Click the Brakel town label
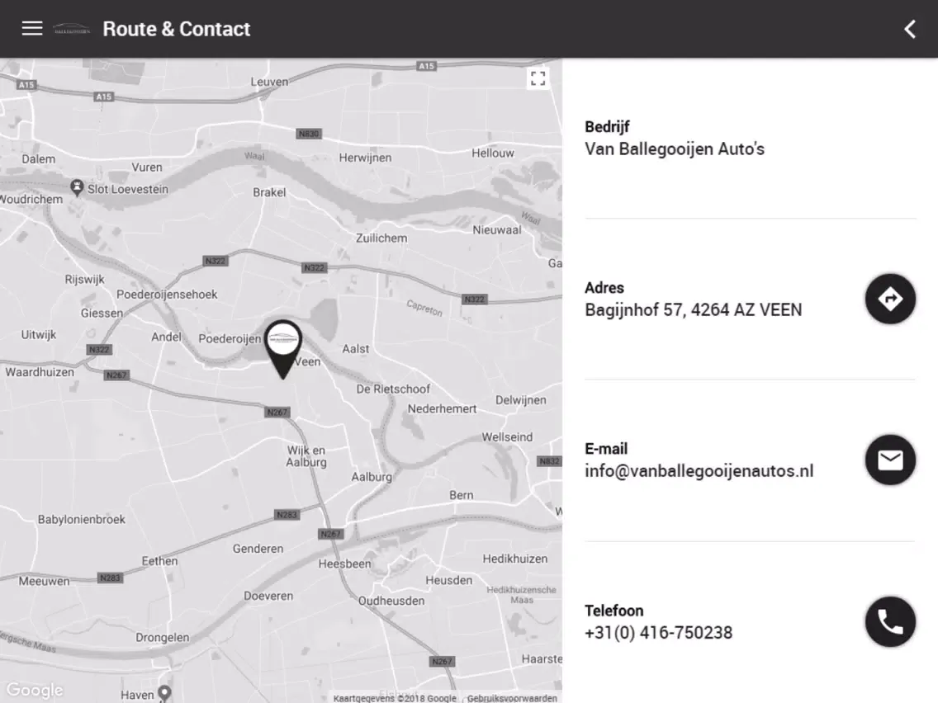 click(x=269, y=192)
